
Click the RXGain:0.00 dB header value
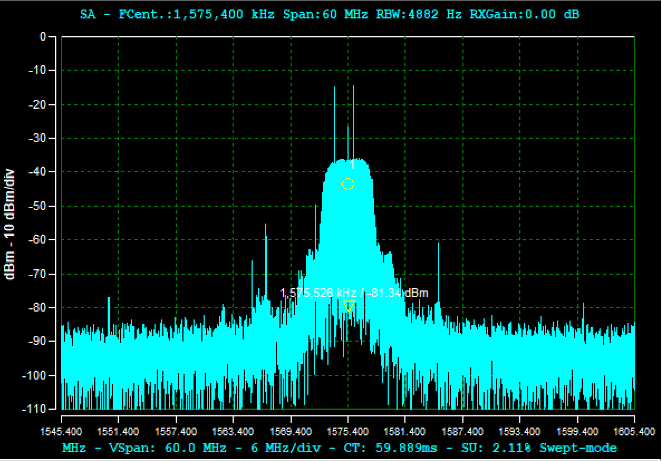click(x=524, y=14)
